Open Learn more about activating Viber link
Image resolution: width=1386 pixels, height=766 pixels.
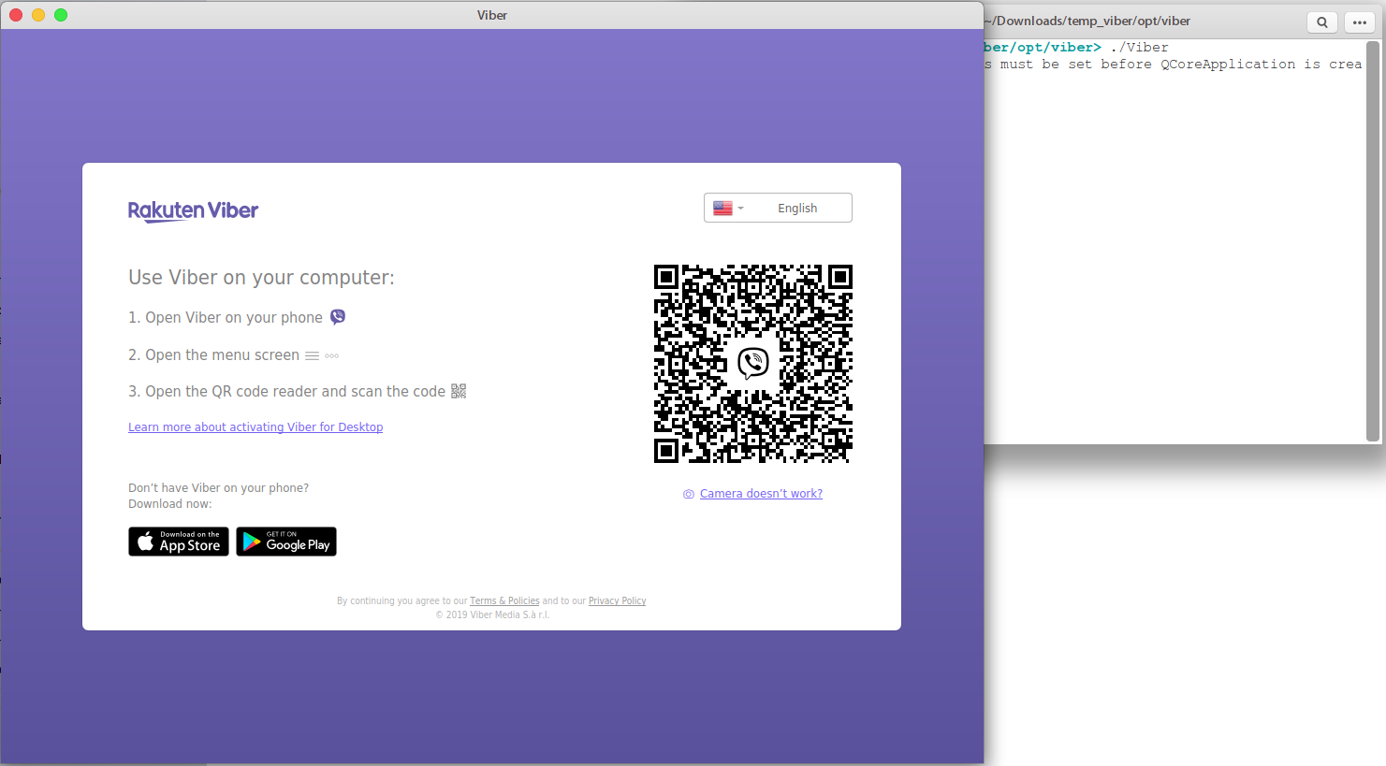pyautogui.click(x=255, y=427)
